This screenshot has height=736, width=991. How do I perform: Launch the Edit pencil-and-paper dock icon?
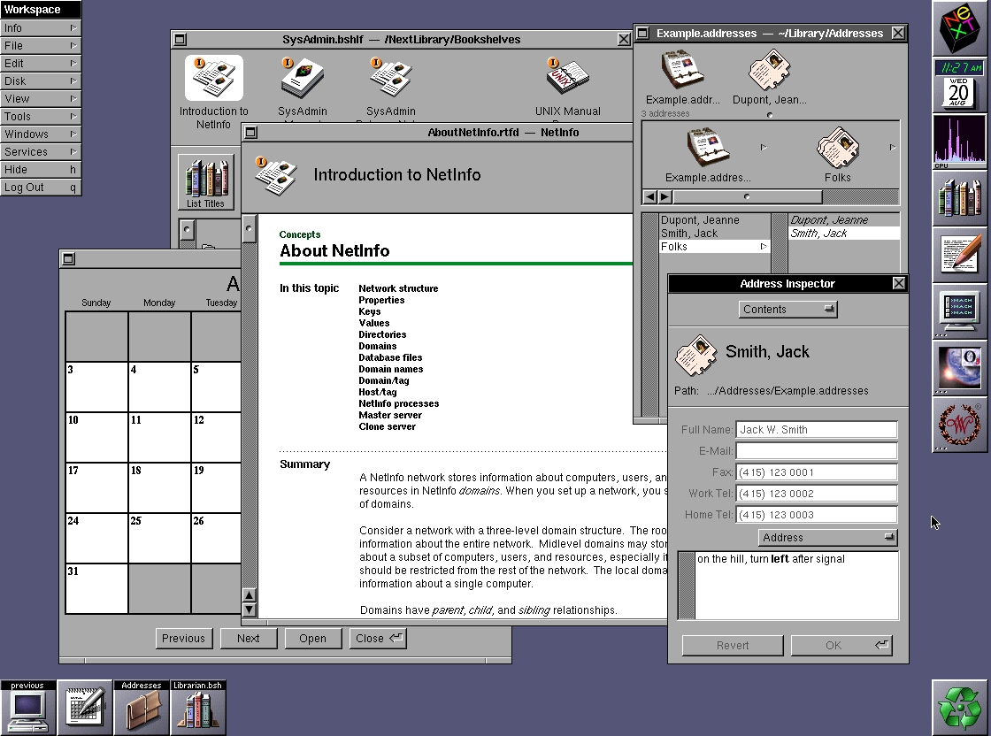[x=959, y=255]
